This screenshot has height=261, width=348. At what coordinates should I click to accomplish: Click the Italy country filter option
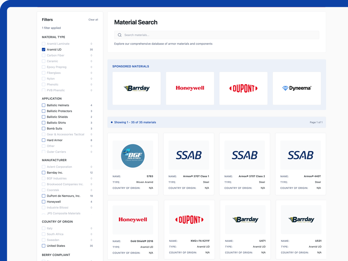pyautogui.click(x=50, y=228)
